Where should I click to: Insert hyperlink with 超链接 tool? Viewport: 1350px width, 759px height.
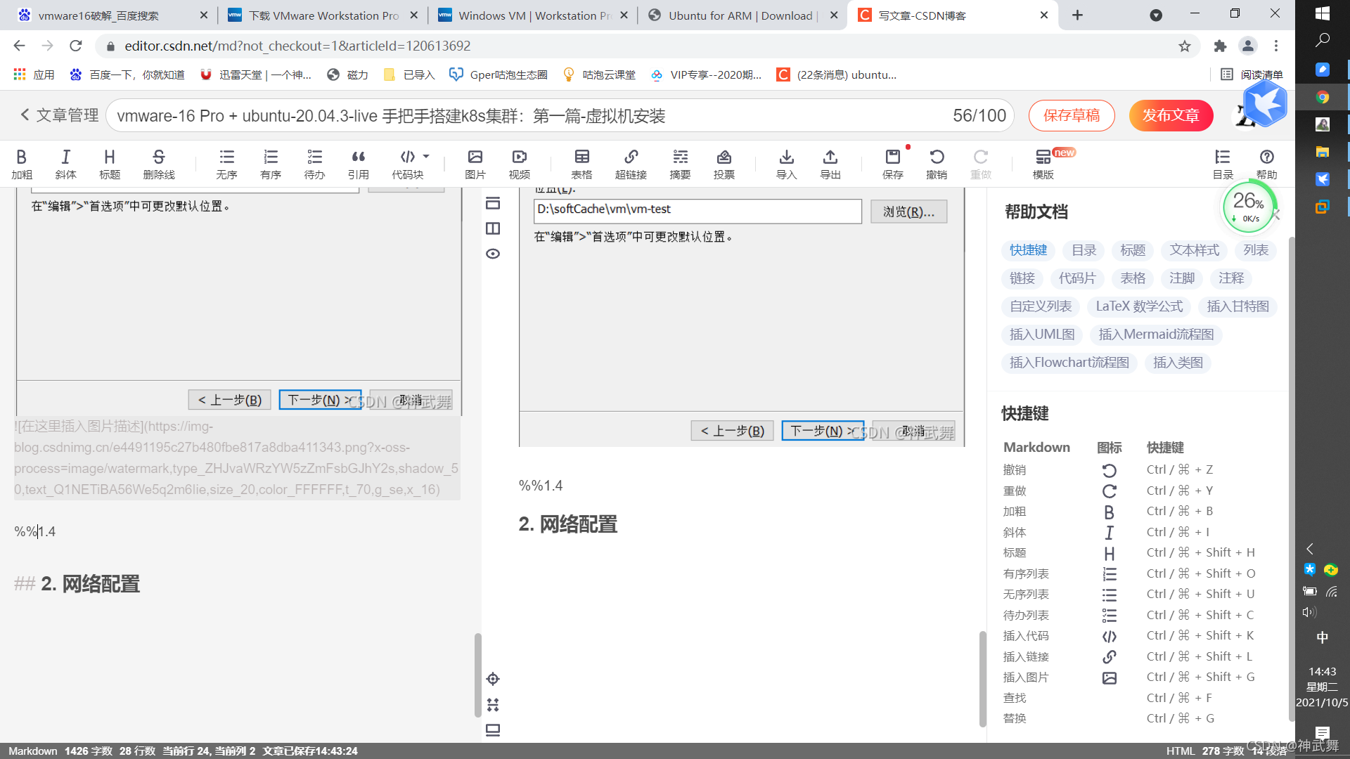[631, 164]
